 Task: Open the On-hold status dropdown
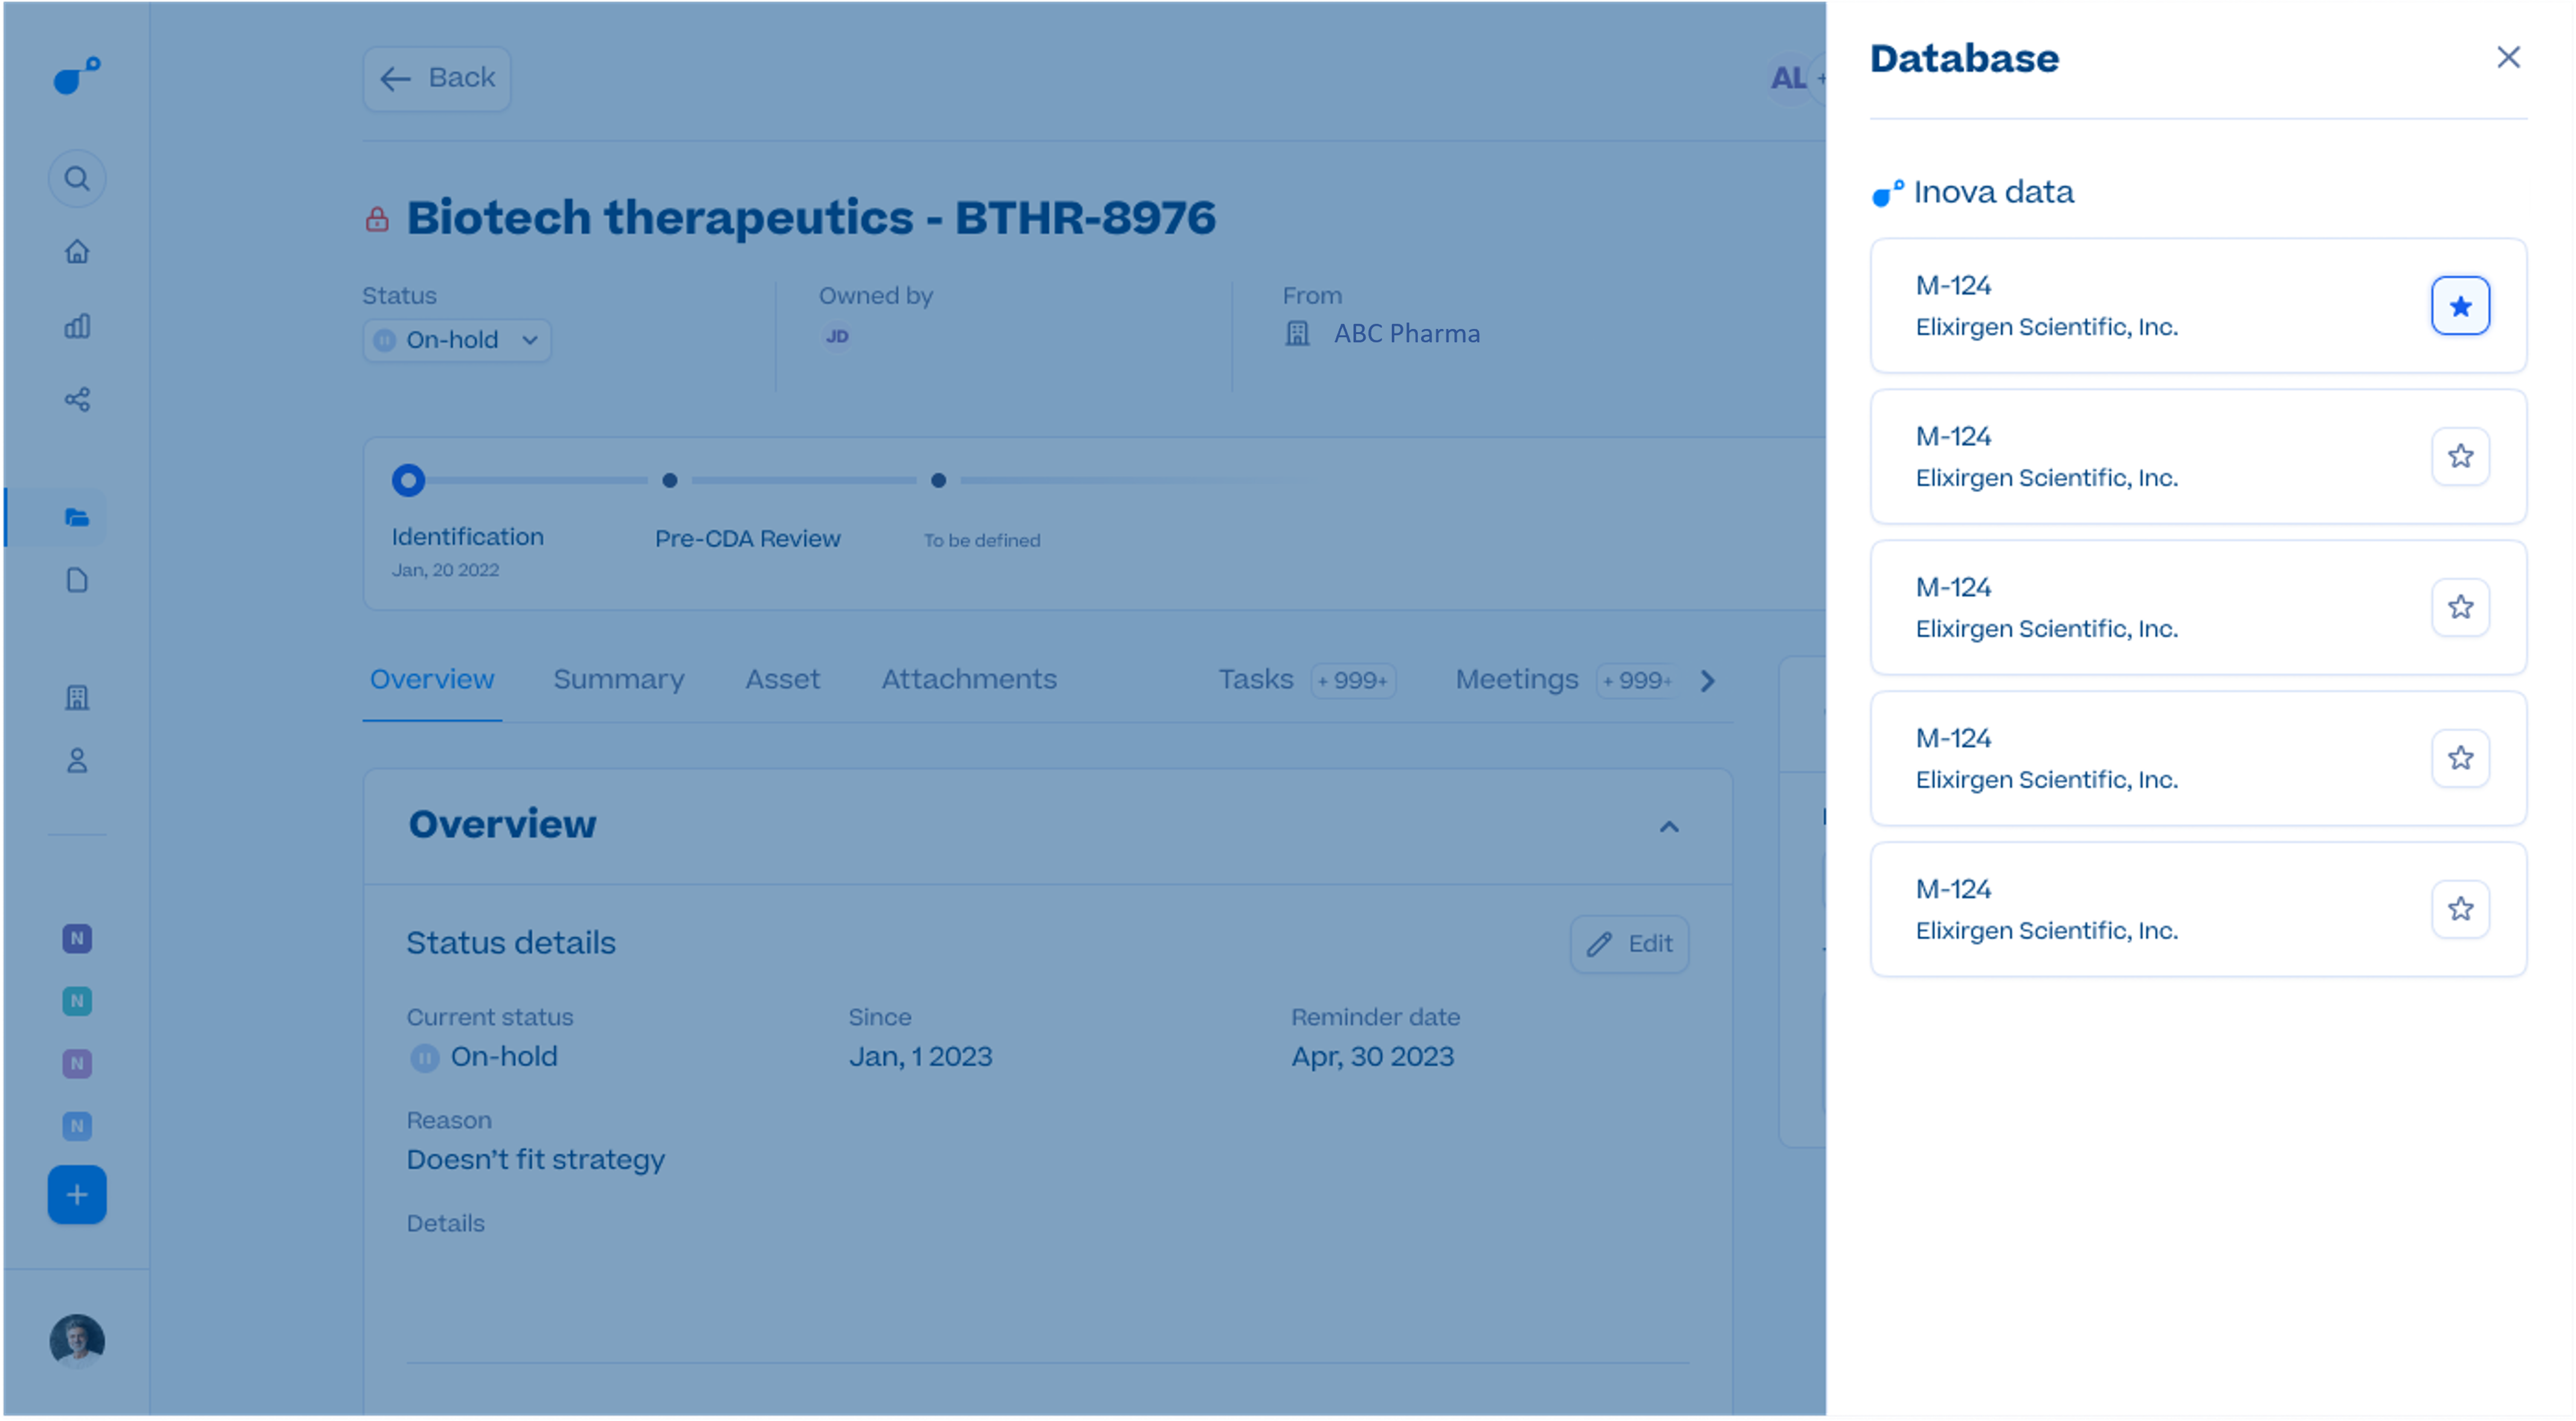457,341
